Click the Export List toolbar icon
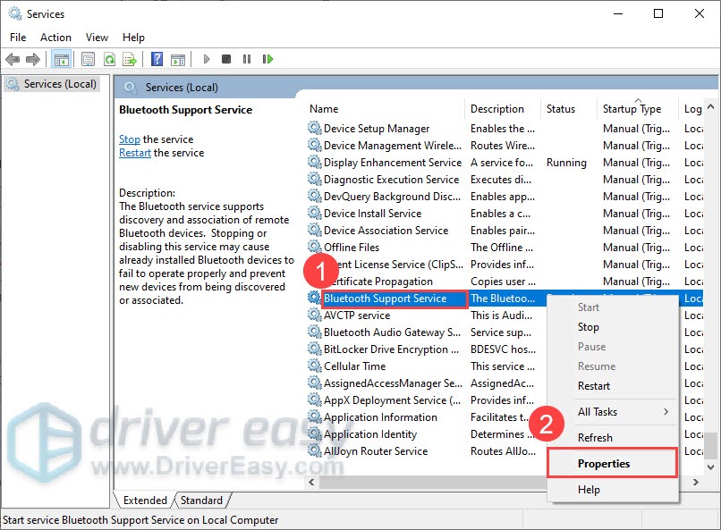The height and width of the screenshot is (530, 721). click(x=130, y=59)
